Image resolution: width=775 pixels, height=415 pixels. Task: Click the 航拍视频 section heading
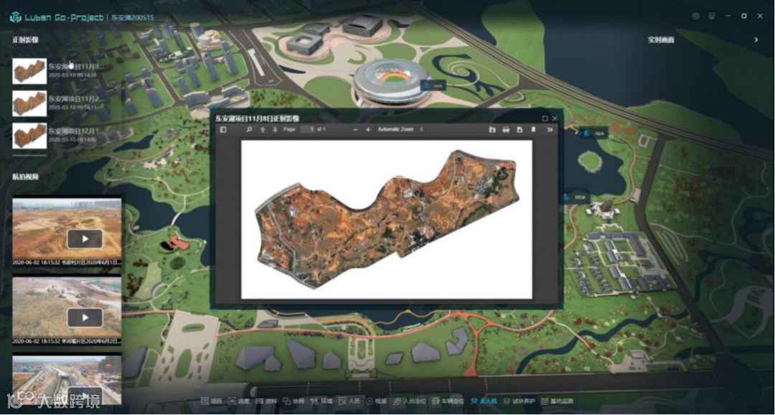[x=26, y=176]
